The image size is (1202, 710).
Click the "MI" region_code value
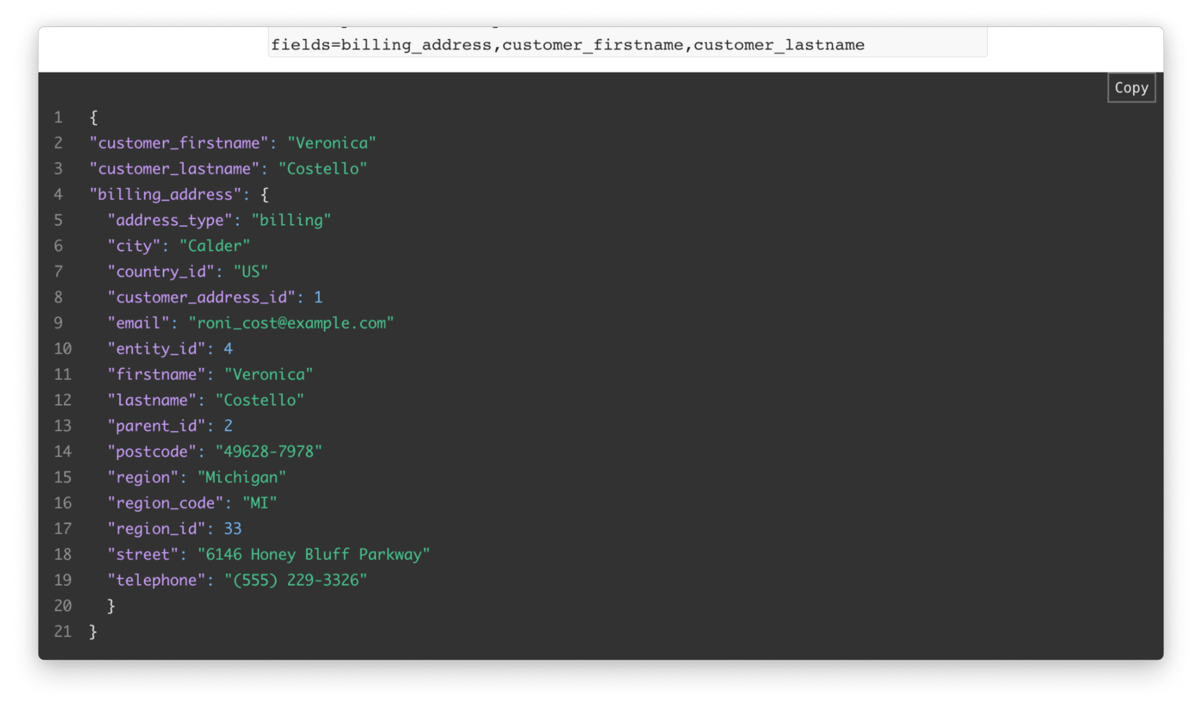click(260, 504)
